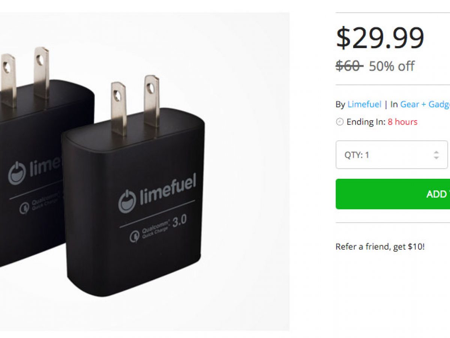This screenshot has height=338, width=450.
Task: Click the Refer a friend, get $10 text
Action: tap(380, 247)
